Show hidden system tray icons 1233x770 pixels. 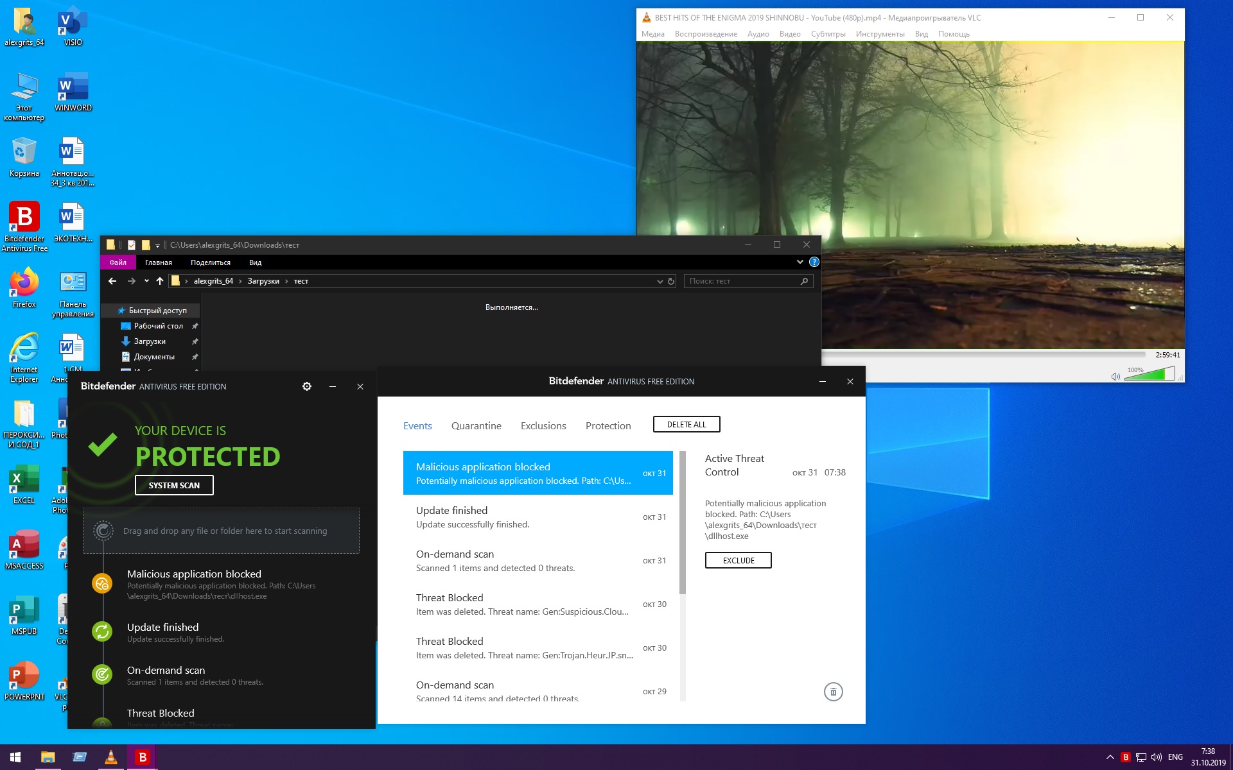1110,757
